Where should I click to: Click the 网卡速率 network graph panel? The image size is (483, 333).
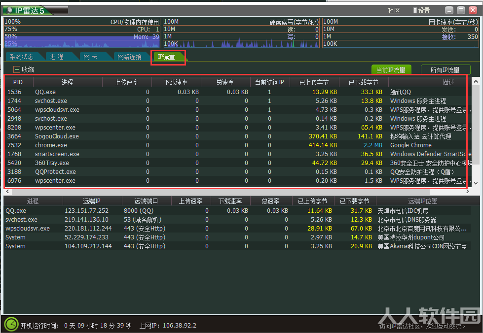point(401,33)
